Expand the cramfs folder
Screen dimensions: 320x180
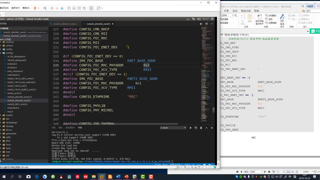pos(9,115)
